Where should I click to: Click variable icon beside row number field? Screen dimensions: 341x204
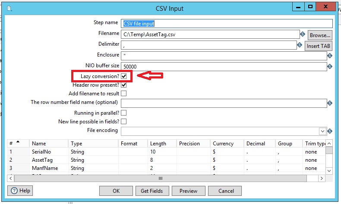pyautogui.click(x=330, y=103)
